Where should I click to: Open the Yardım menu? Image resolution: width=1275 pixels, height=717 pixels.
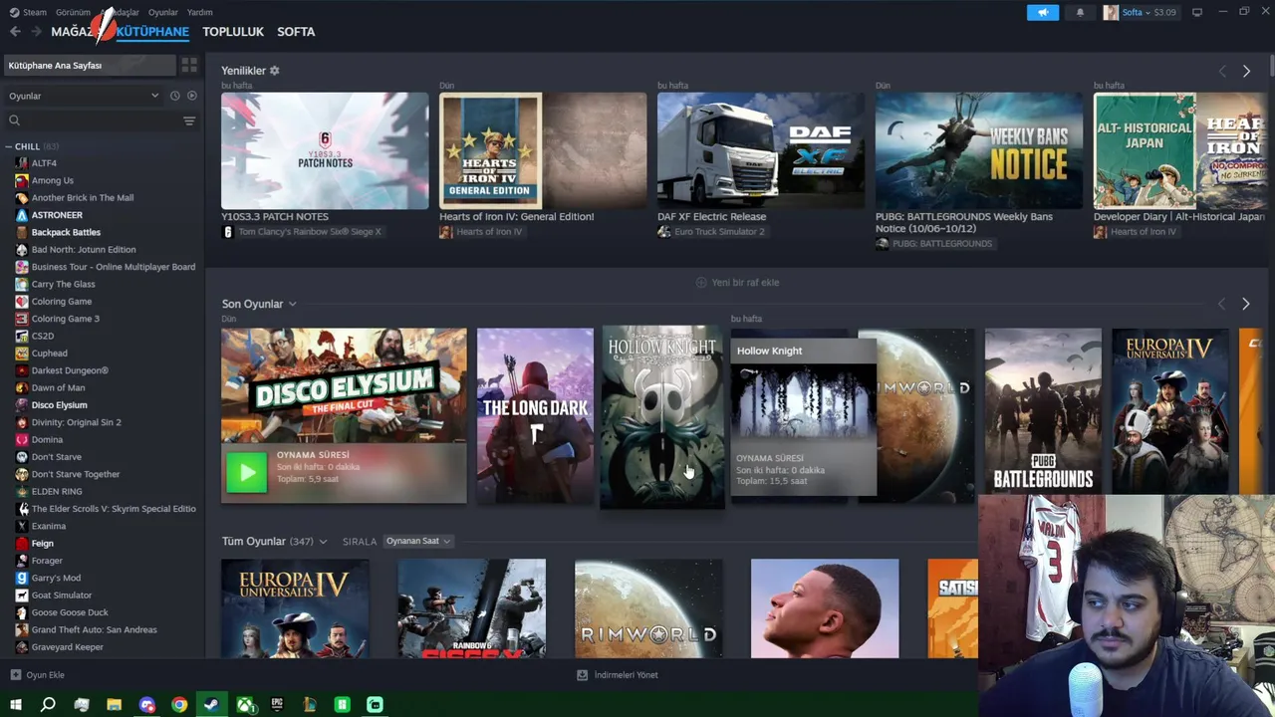point(199,12)
